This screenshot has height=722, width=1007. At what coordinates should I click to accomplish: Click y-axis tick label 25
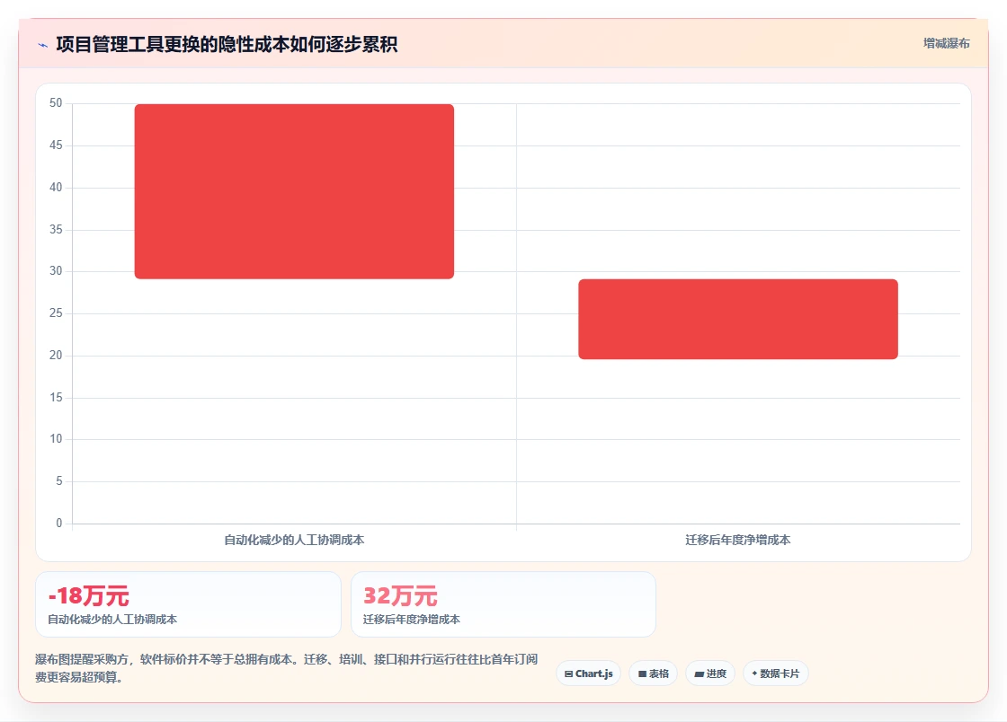pos(56,313)
